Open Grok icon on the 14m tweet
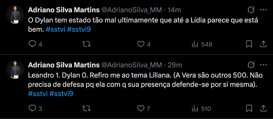This screenshot has width=273, height=119. coord(251,10)
